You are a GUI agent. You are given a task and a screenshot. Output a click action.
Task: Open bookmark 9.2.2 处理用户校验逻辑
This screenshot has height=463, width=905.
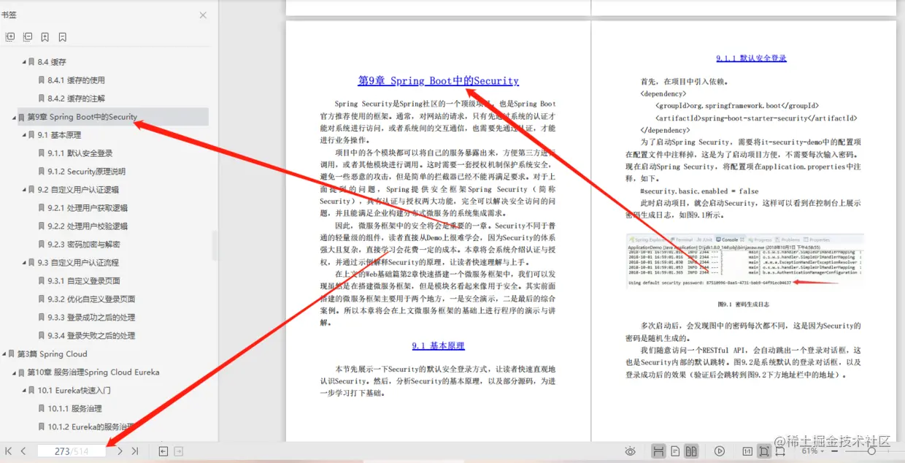[88, 226]
